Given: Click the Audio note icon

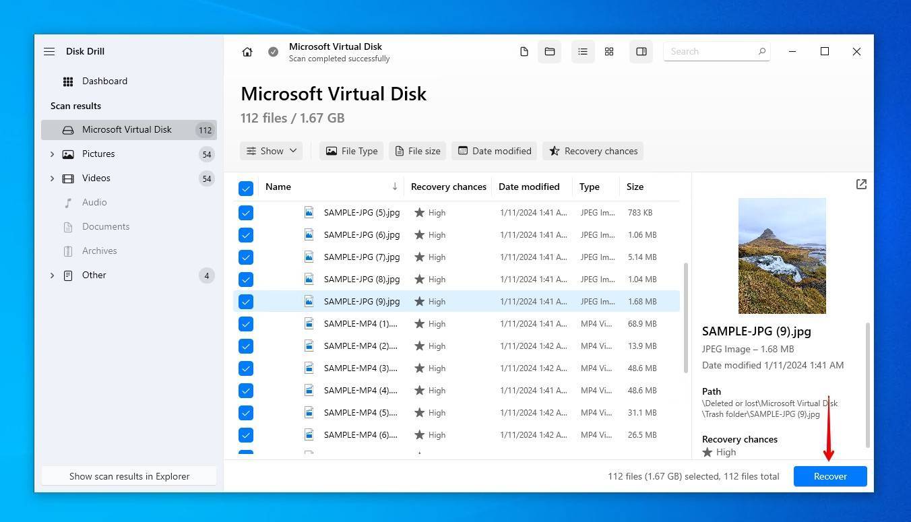Looking at the screenshot, I should coord(68,203).
